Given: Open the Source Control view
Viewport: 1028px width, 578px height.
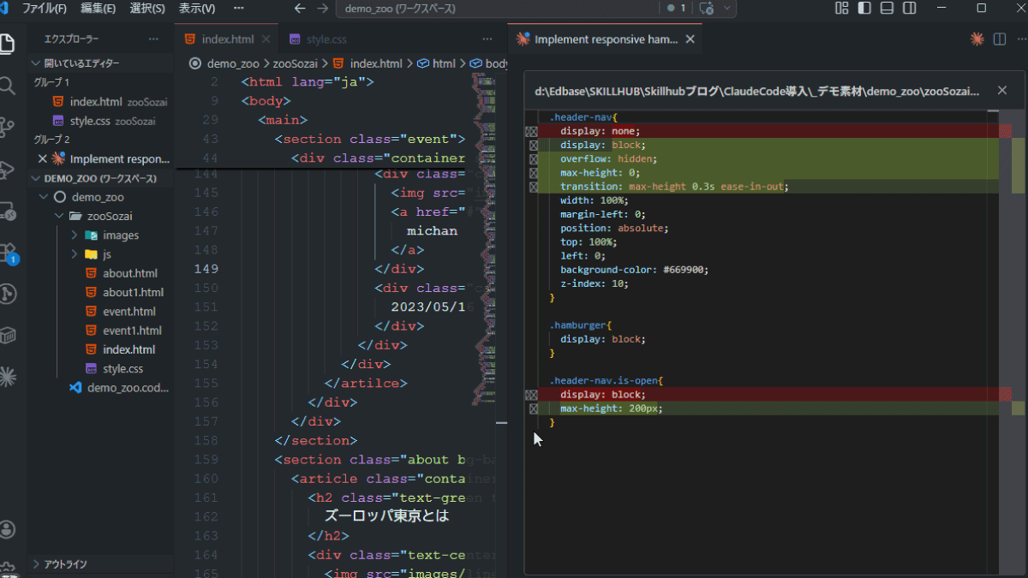Looking at the screenshot, I should click(8, 127).
